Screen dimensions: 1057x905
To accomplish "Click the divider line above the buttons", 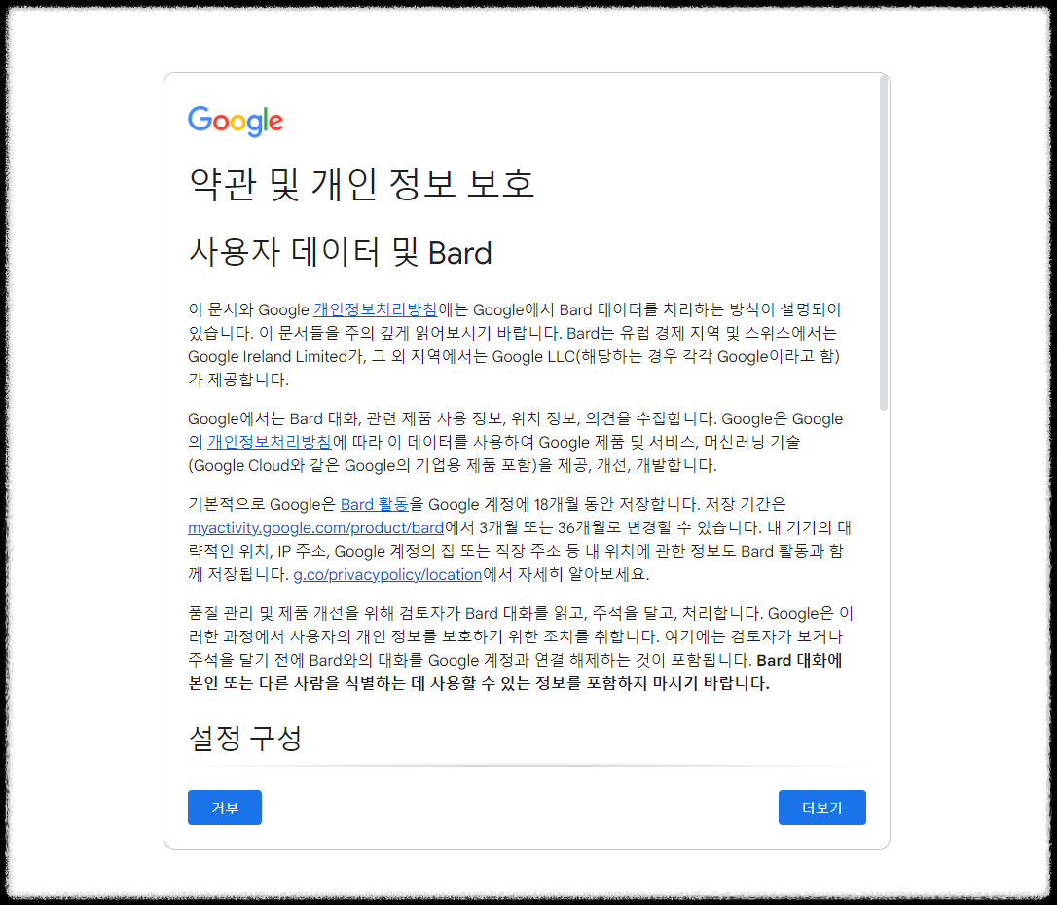I will click(528, 770).
